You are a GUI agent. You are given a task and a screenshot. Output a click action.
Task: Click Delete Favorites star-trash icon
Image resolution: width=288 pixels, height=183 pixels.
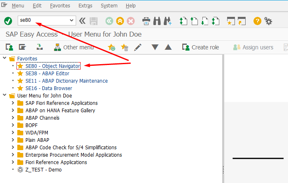[x=125, y=47]
